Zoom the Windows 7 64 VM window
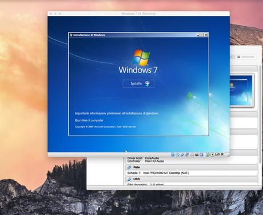The width and height of the screenshot is (263, 215). click(x=60, y=14)
